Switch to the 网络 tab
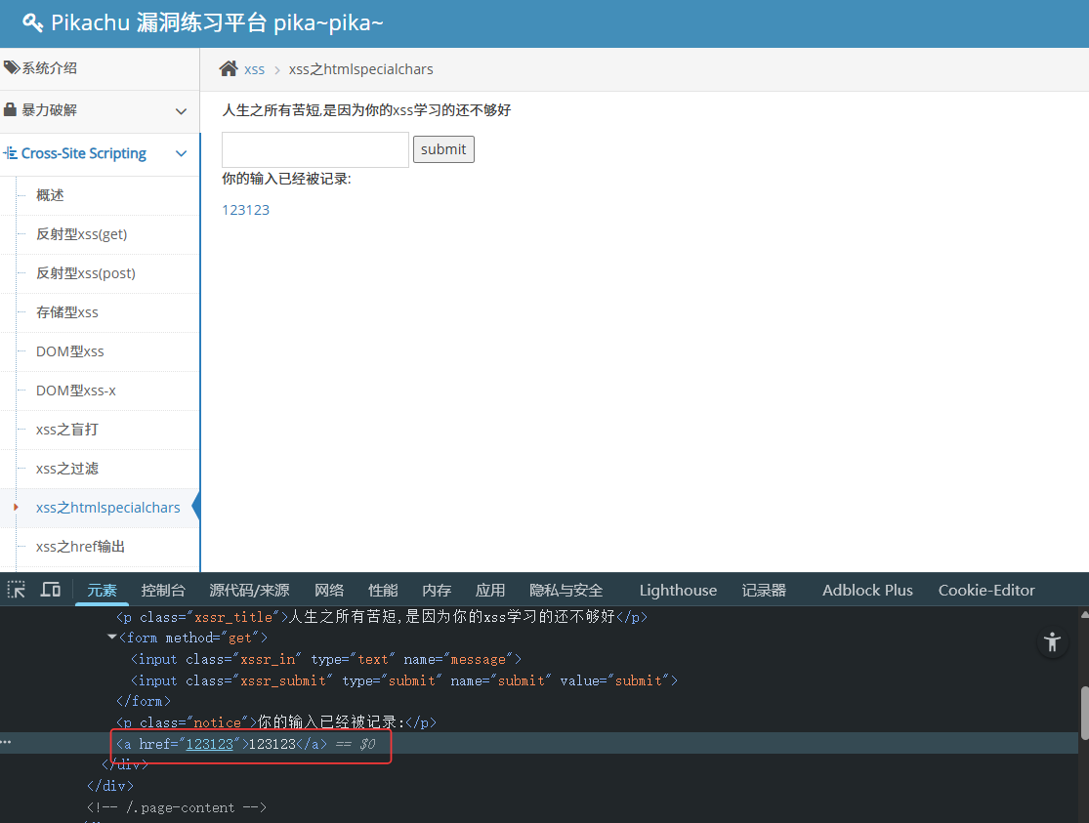This screenshot has width=1089, height=823. point(329,591)
